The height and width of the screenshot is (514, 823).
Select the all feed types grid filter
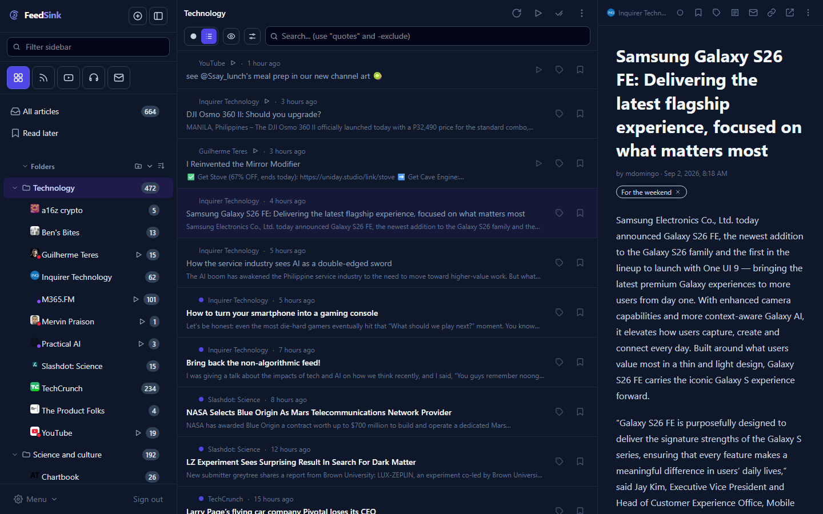(18, 78)
